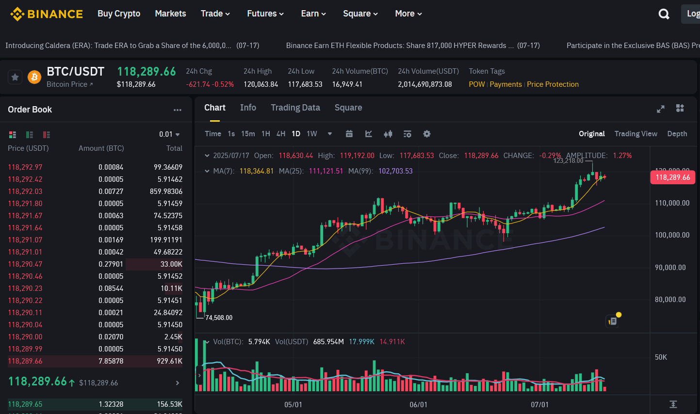The image size is (700, 414).
Task: Open chart layout grid icon
Action: coord(680,108)
